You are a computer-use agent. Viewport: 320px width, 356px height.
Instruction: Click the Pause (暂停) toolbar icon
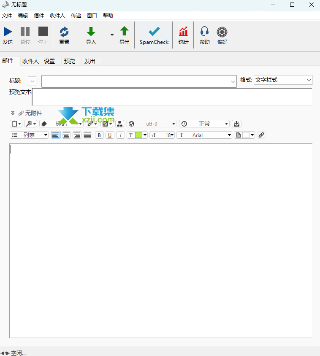[25, 32]
